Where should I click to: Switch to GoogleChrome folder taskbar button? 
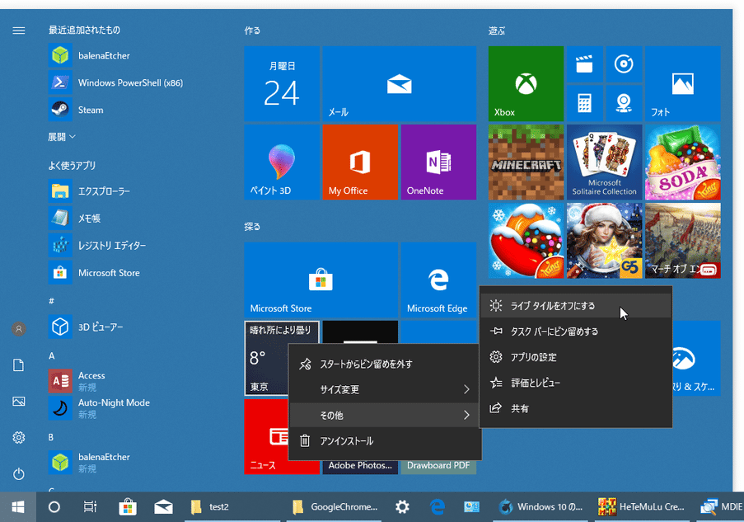coord(334,507)
